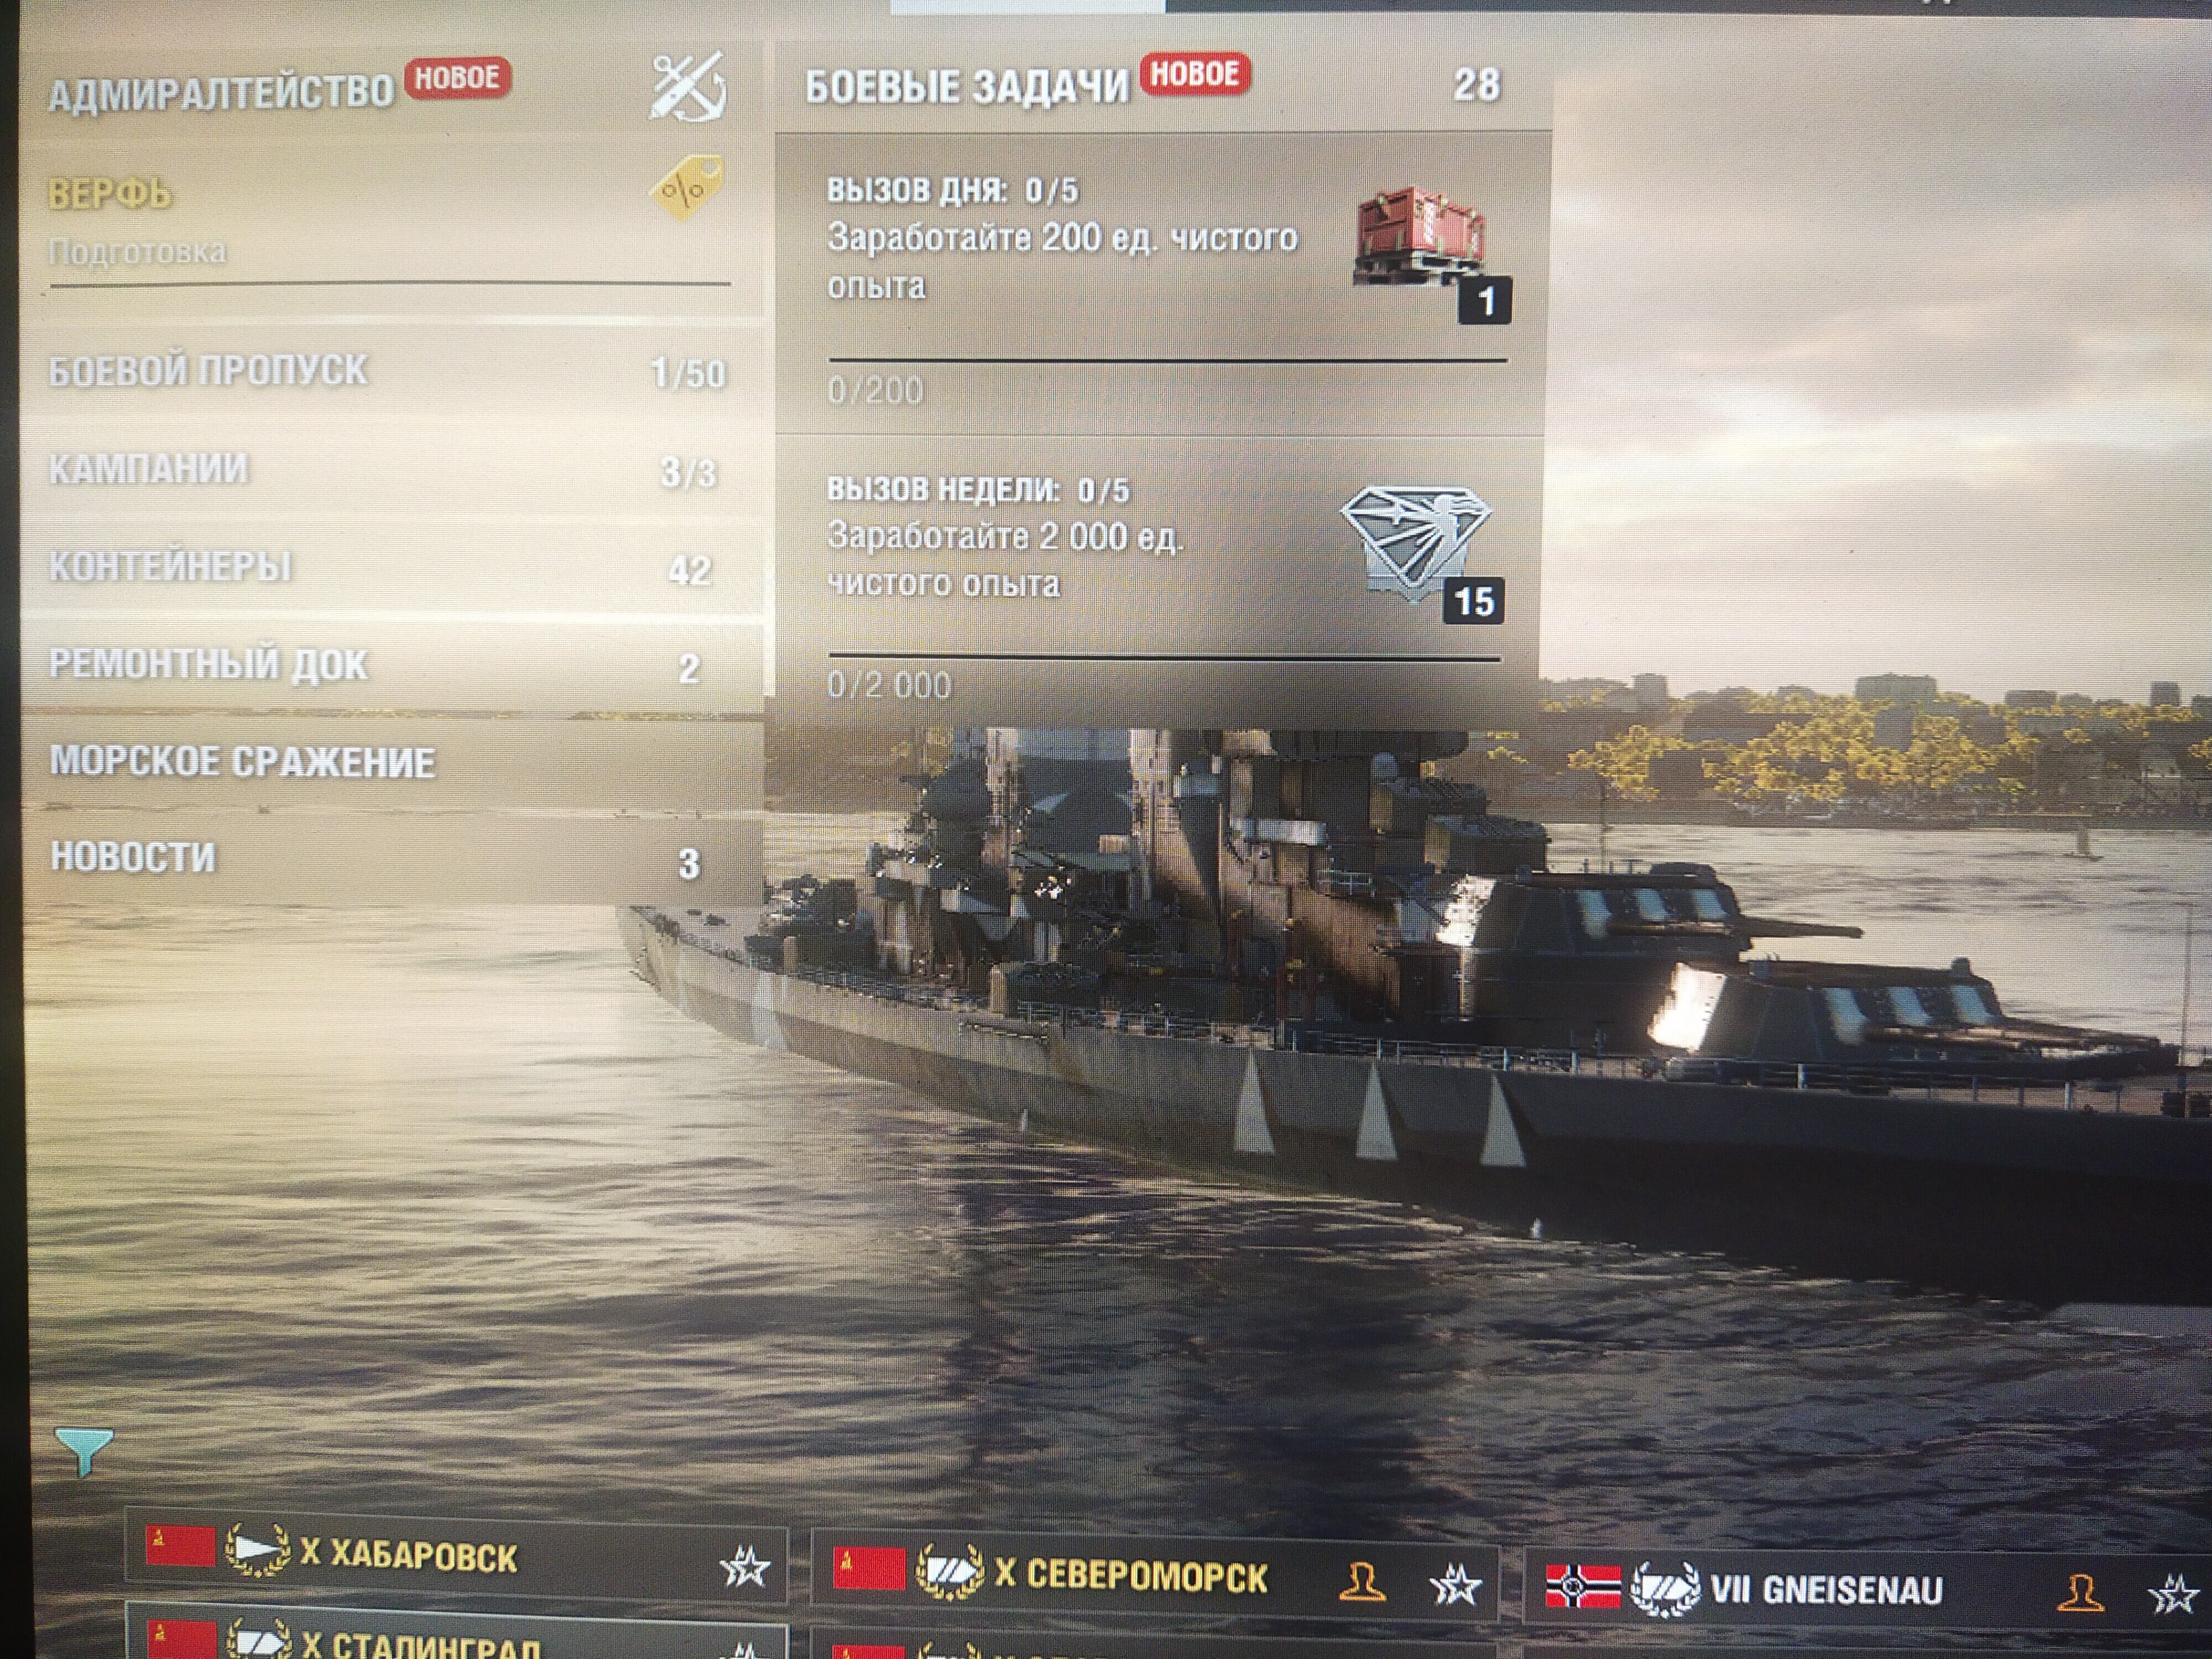The height and width of the screenshot is (1659, 2212).
Task: Click the red container reward icon
Action: 1420,236
